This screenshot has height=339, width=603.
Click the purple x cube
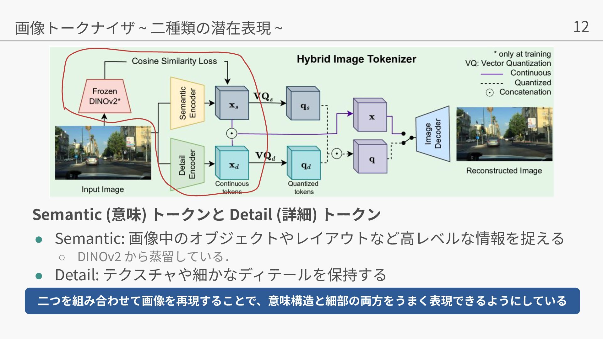point(370,116)
